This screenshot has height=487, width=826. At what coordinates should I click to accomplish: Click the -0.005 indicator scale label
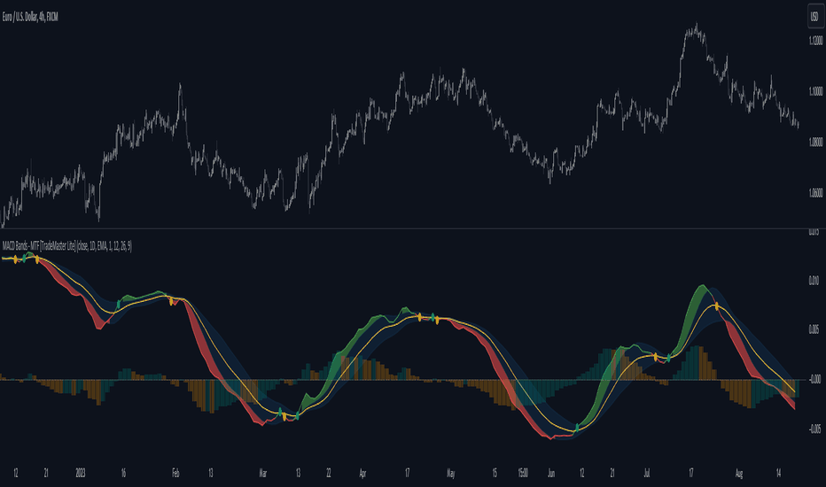[814, 429]
